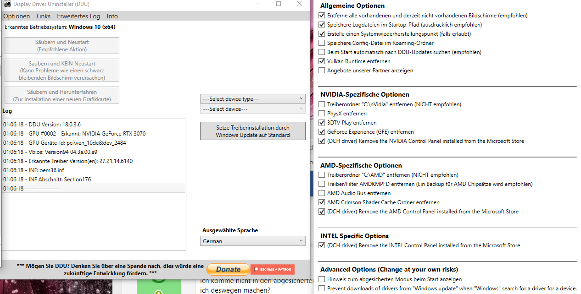Open the Select device dropdown
Viewport: 581px width, 294px height.
coord(253,109)
